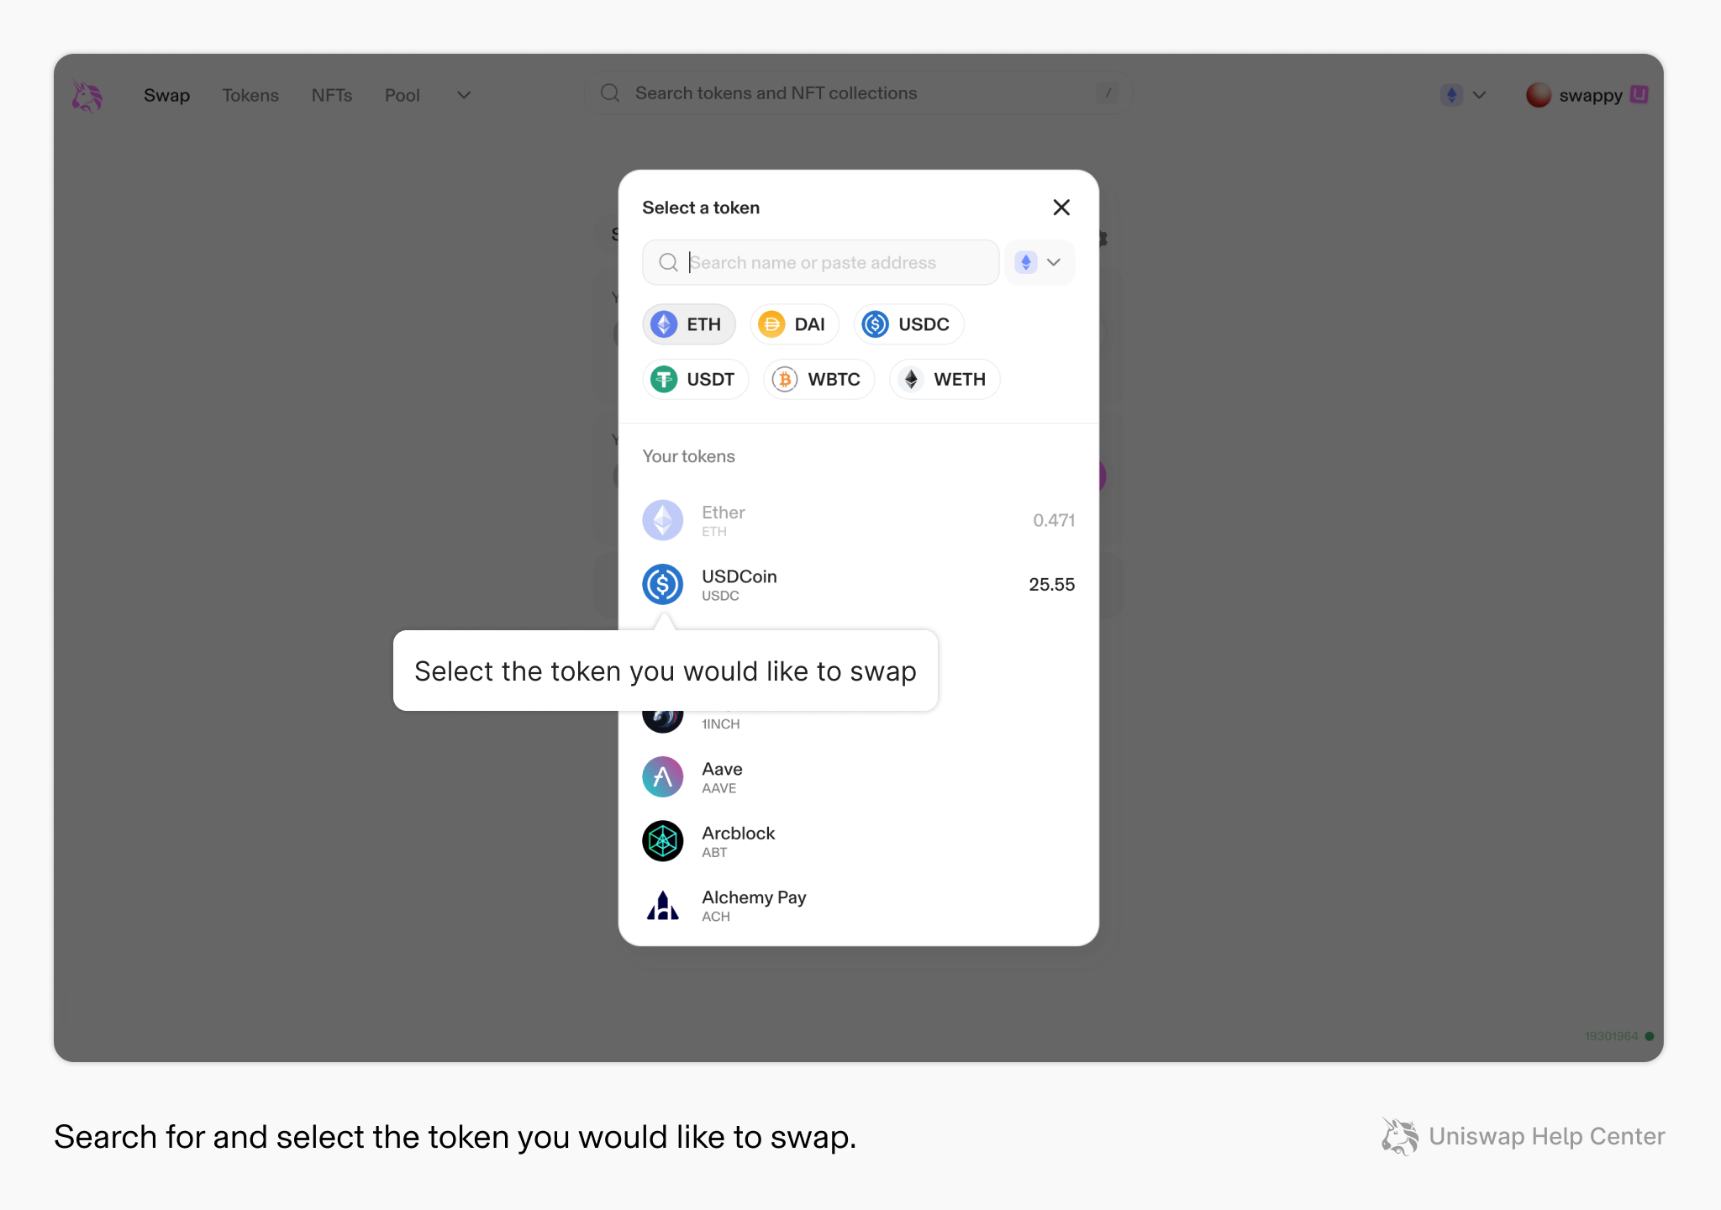The image size is (1721, 1210).
Task: Open the swappy account button
Action: pos(1587,95)
